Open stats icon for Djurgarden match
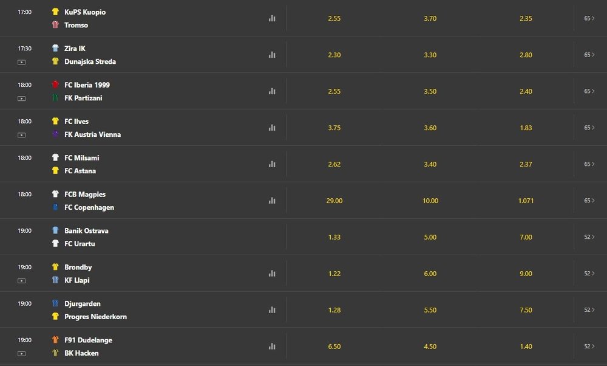Screen dimensions: 607x366 pyautogui.click(x=272, y=310)
